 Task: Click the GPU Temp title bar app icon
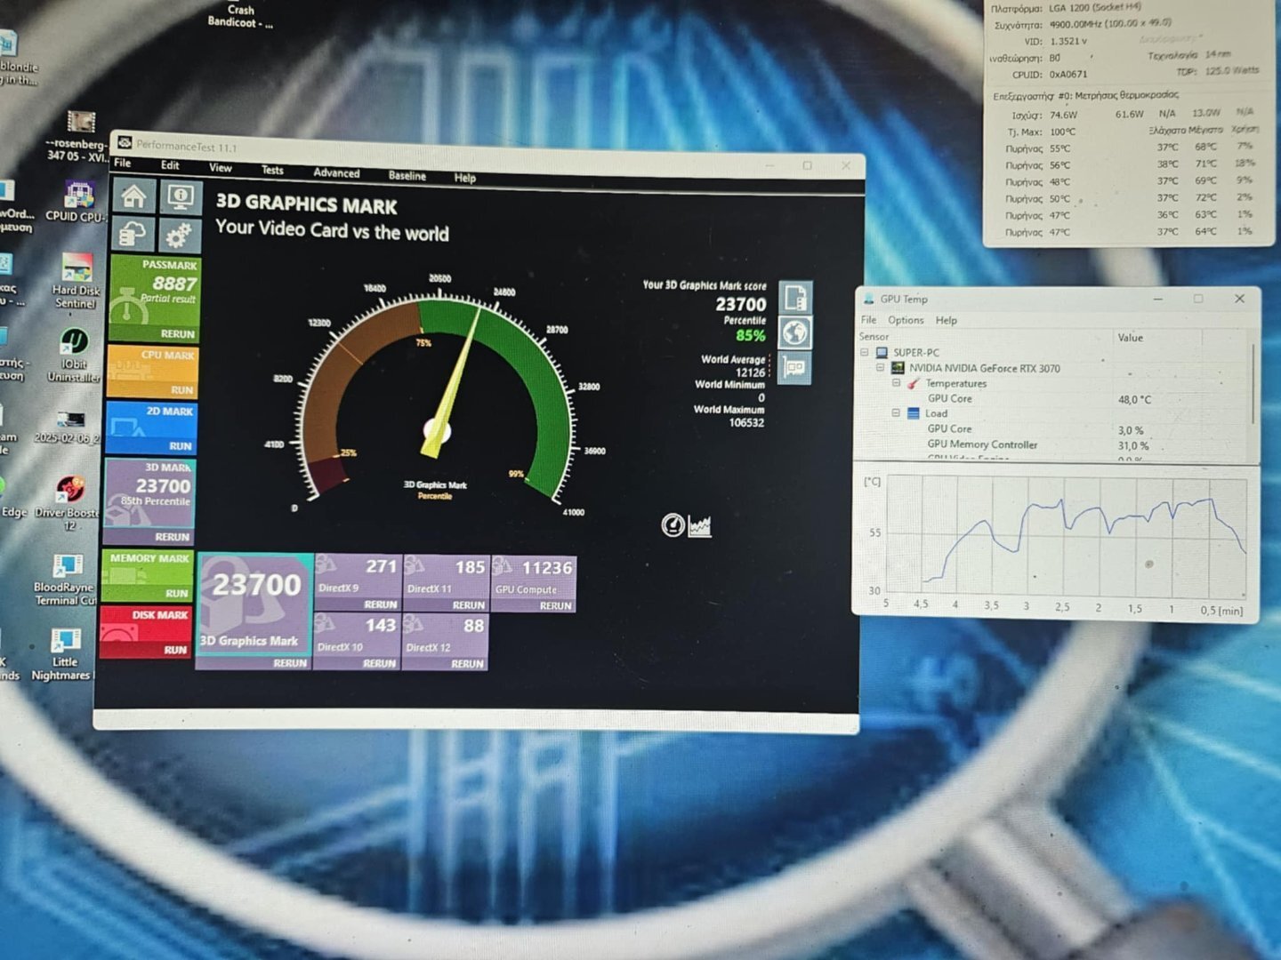[x=868, y=299]
